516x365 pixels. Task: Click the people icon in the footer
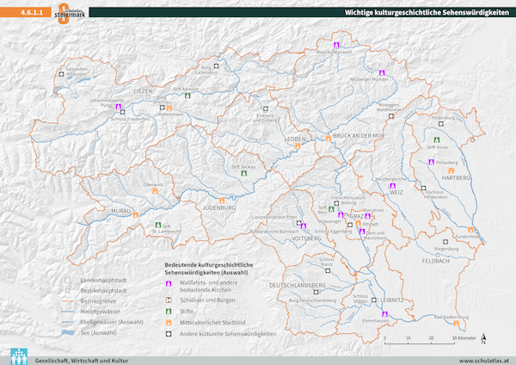(x=19, y=356)
